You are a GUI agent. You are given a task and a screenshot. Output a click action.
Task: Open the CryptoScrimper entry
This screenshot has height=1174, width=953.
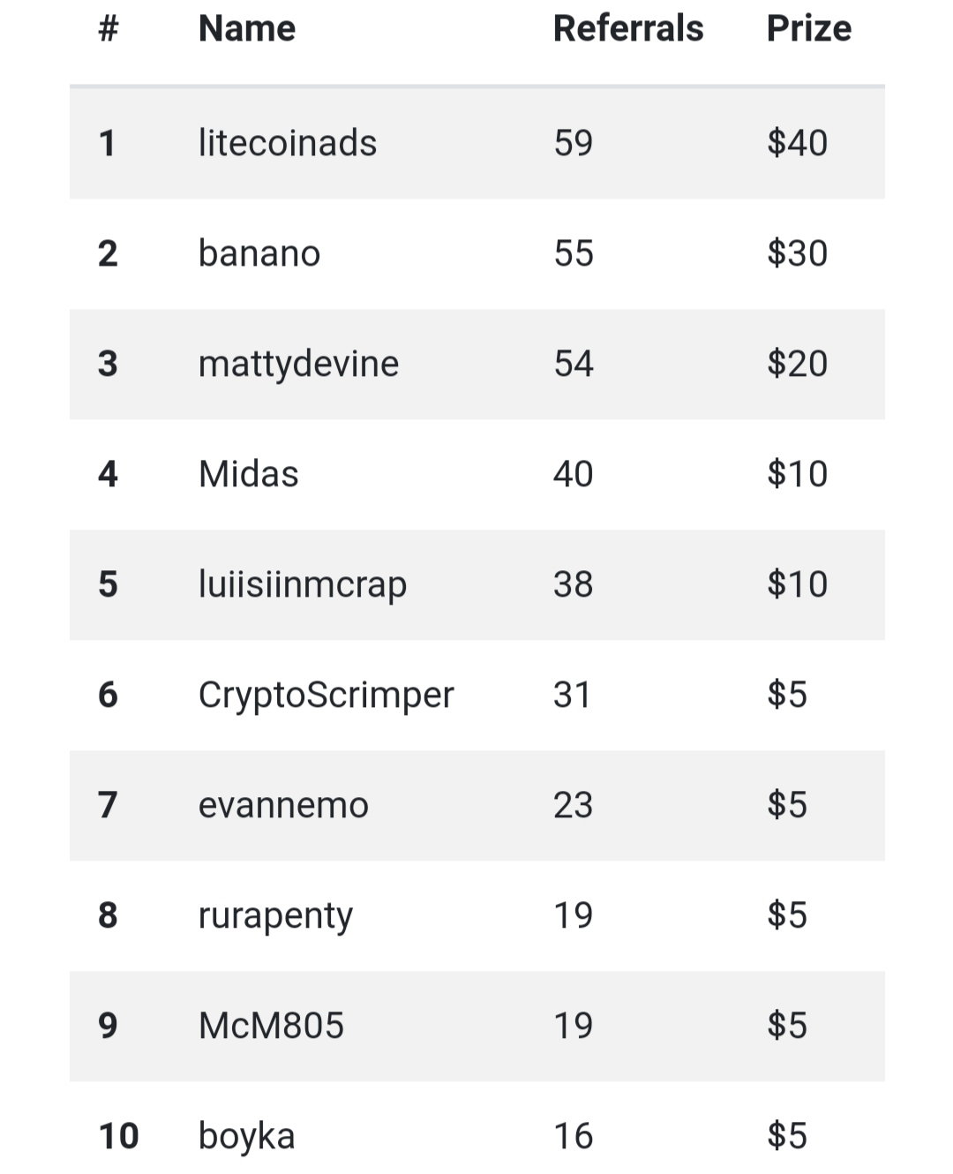(326, 695)
